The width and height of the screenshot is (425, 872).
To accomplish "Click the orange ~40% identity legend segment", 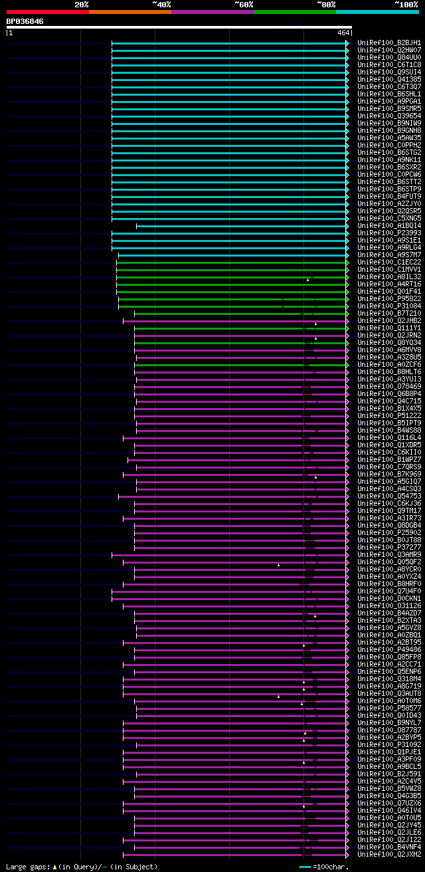I will [130, 12].
